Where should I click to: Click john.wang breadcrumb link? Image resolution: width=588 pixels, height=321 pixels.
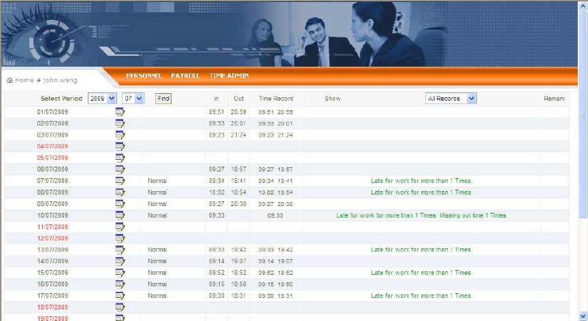coord(61,80)
